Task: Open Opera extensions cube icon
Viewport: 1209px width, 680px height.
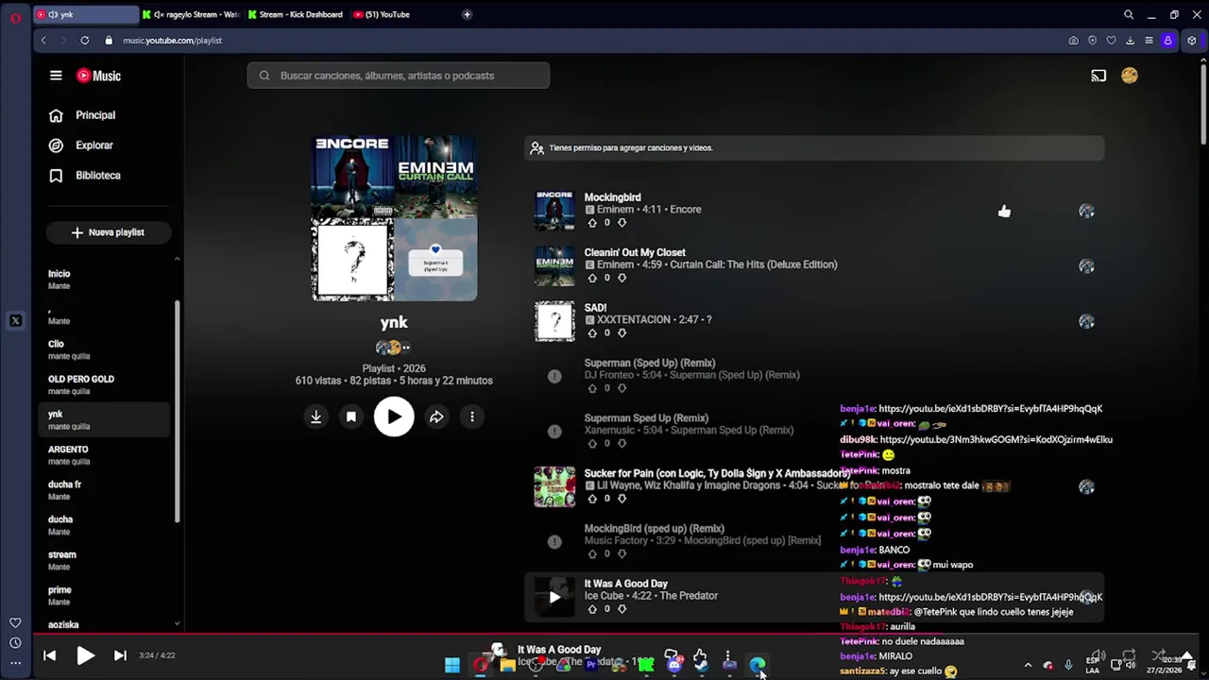Action: 1192,41
